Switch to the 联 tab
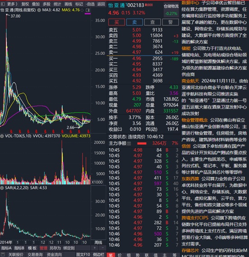 [x=147, y=255]
